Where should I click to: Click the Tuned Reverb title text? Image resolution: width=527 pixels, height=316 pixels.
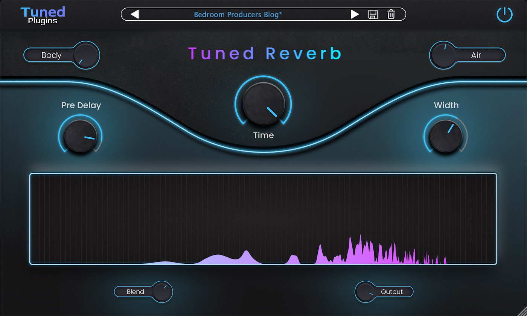coord(265,54)
